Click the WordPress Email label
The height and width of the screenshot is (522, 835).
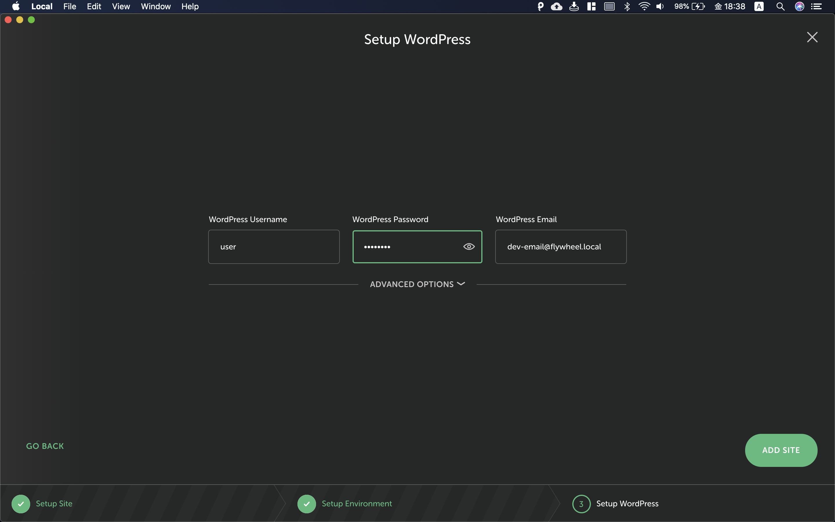526,219
